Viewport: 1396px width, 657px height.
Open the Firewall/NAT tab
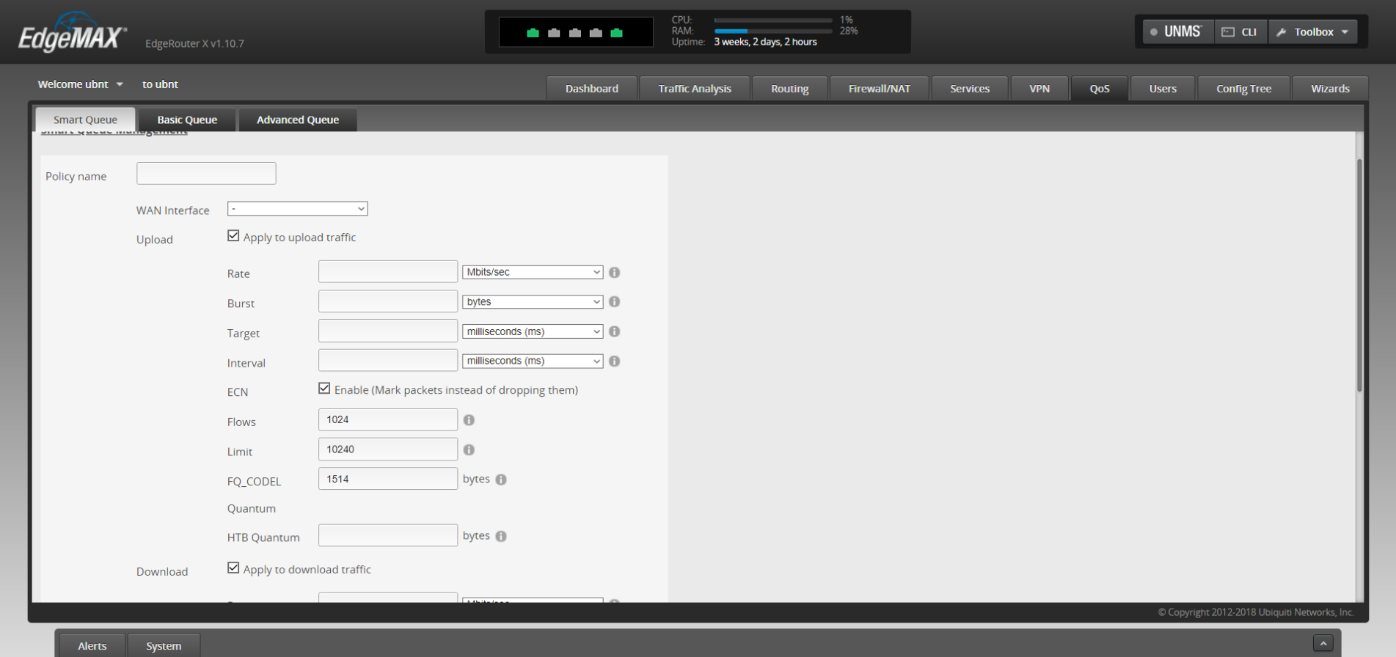879,89
